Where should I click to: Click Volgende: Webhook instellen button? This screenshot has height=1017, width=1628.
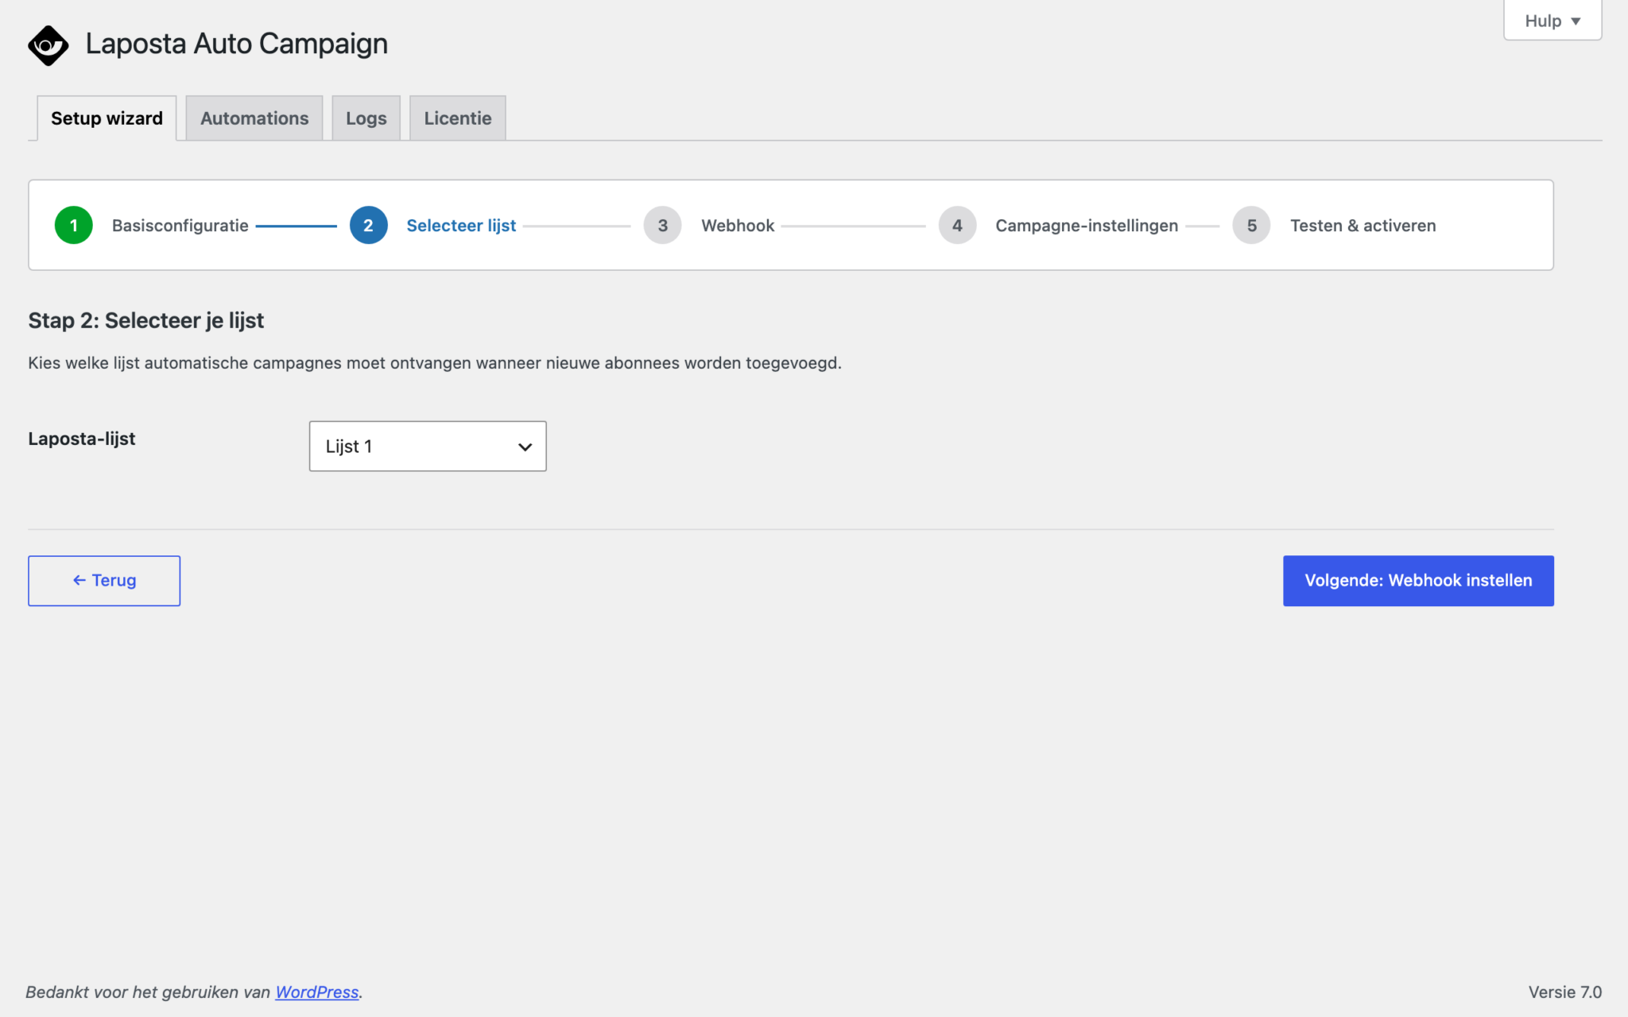(1418, 581)
